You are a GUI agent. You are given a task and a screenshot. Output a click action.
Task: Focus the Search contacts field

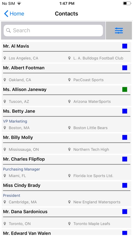click(53, 31)
